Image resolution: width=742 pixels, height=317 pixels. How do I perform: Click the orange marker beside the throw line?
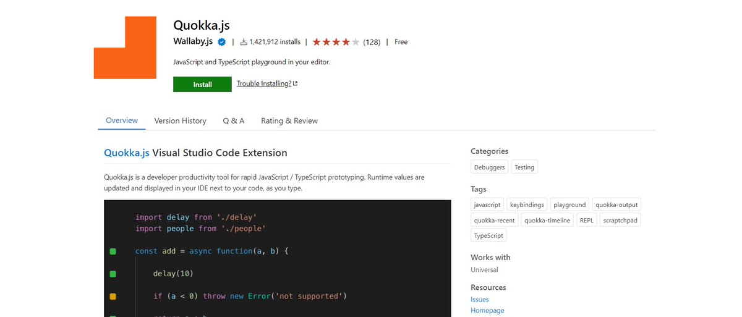[x=113, y=297]
